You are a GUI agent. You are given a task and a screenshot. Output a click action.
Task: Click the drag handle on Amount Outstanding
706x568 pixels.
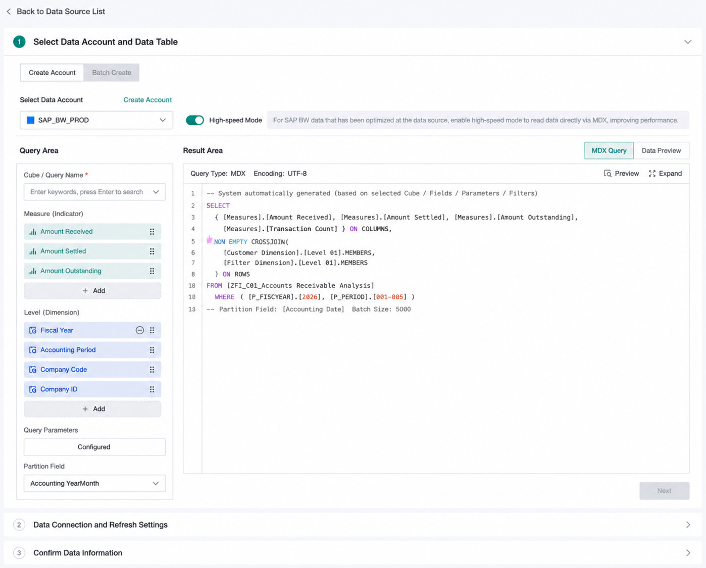click(152, 271)
